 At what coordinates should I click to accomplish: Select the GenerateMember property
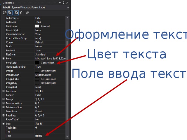point(16,67)
